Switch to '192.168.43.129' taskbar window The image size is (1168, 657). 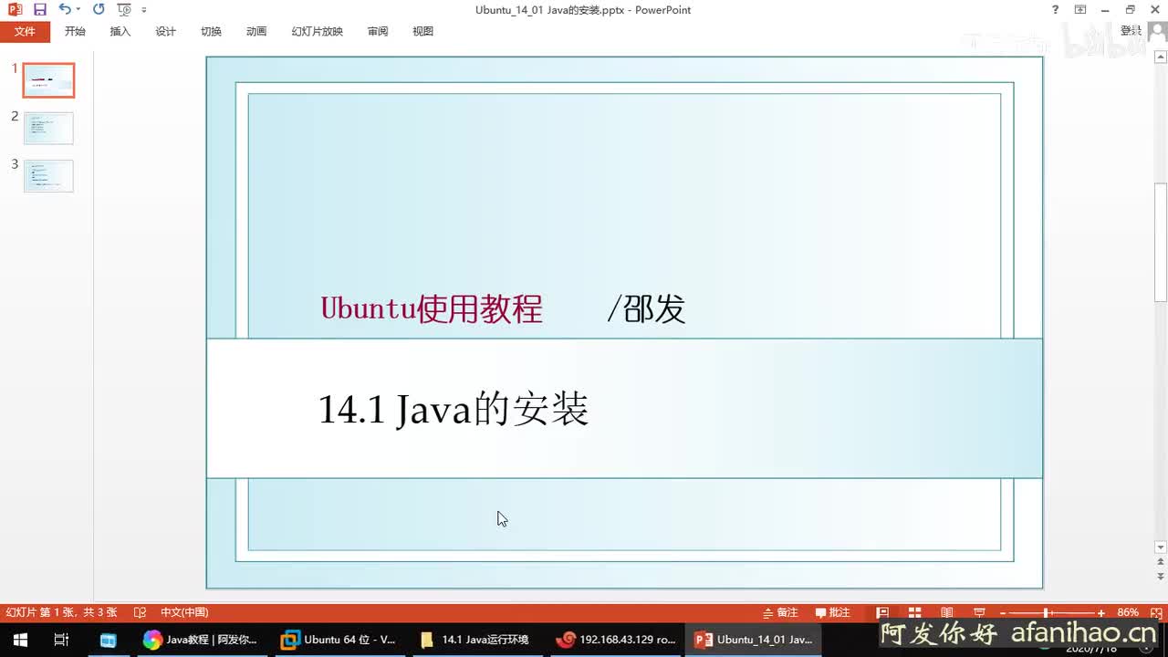click(615, 640)
